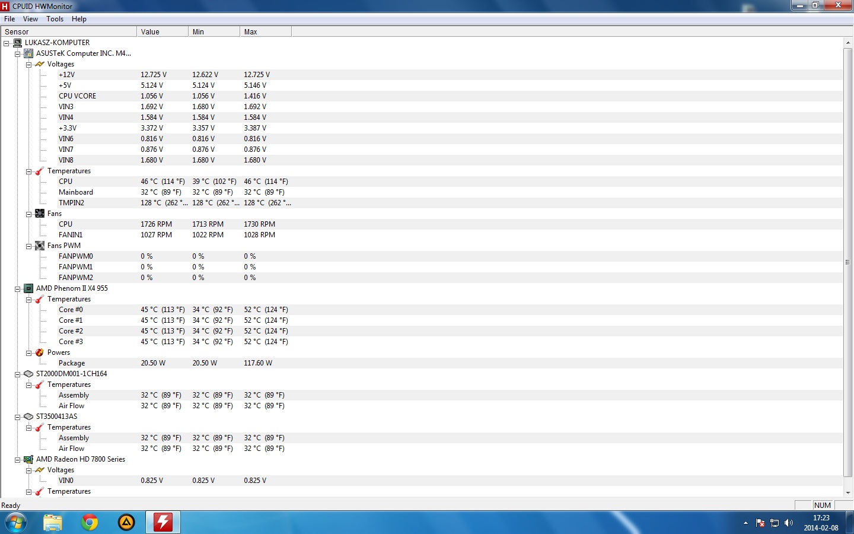Screen dimensions: 854x534
Task: Click the ST3500413AS hard drive icon
Action: pos(28,417)
